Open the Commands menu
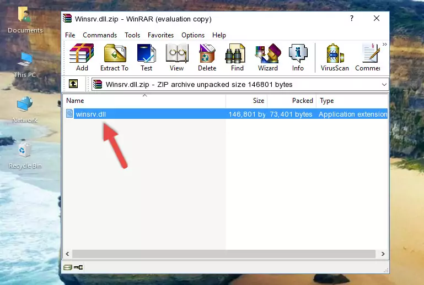This screenshot has width=424, height=285. click(x=100, y=35)
